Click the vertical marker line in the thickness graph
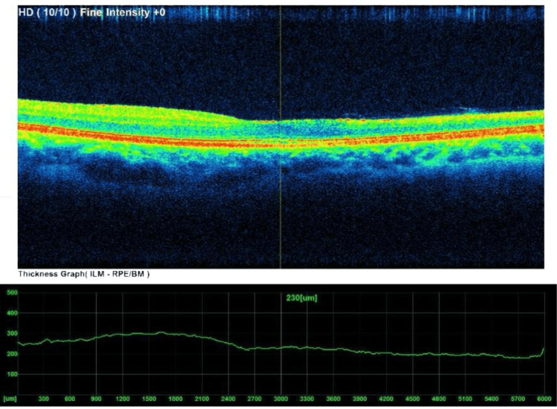557x409 pixels. [x=281, y=344]
